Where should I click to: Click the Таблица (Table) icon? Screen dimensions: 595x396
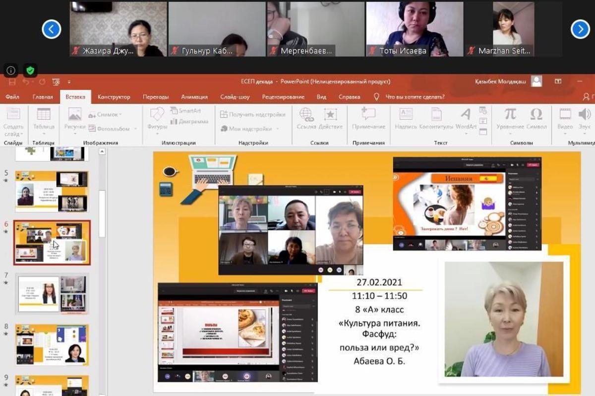pyautogui.click(x=44, y=115)
